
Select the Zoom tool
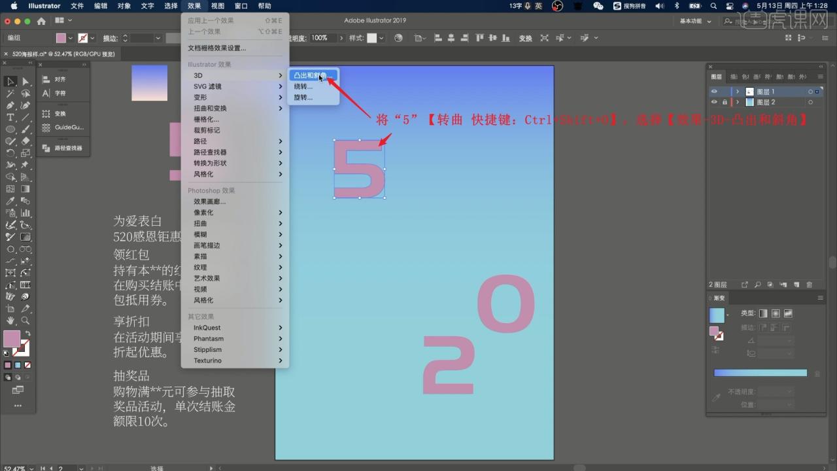[26, 321]
